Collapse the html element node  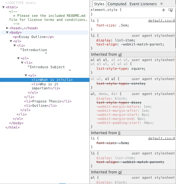pos(3,7)
